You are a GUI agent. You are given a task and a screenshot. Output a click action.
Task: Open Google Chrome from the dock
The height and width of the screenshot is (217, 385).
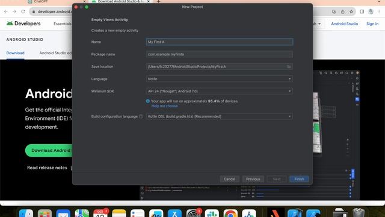pos(230,213)
